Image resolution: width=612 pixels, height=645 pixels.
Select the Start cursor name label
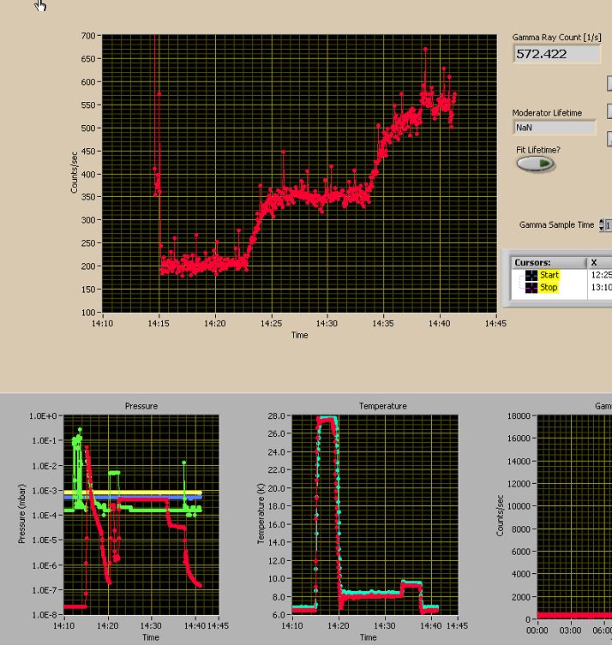tap(549, 275)
